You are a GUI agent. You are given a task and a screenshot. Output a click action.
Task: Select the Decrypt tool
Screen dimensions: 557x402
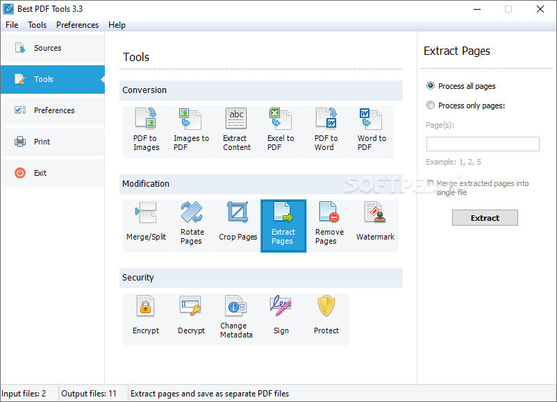pos(191,319)
